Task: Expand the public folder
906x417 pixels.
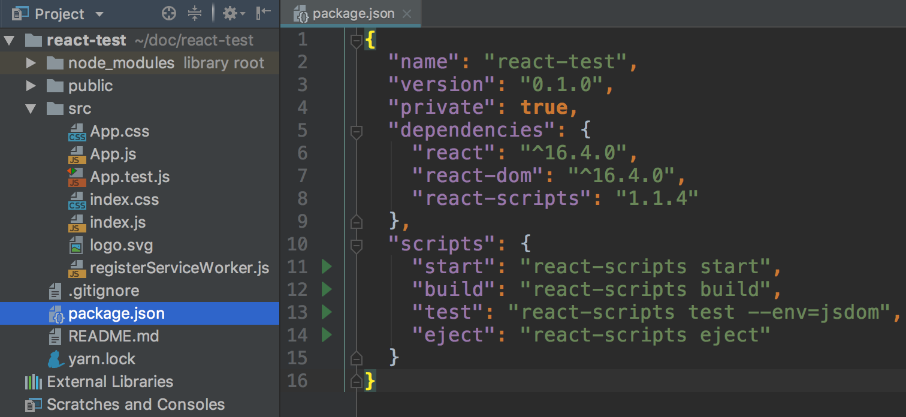Action: (31, 86)
